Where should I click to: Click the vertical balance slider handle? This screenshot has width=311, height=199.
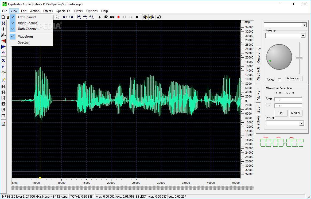pyautogui.click(x=299, y=58)
